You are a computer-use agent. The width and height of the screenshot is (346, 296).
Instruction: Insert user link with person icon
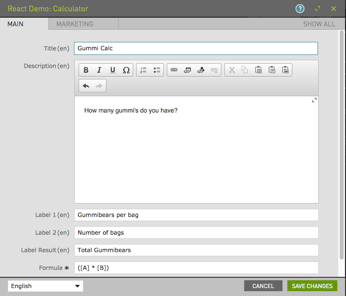coord(201,70)
